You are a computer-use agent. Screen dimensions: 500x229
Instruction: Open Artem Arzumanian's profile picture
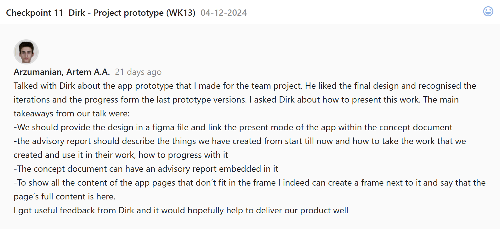26,52
